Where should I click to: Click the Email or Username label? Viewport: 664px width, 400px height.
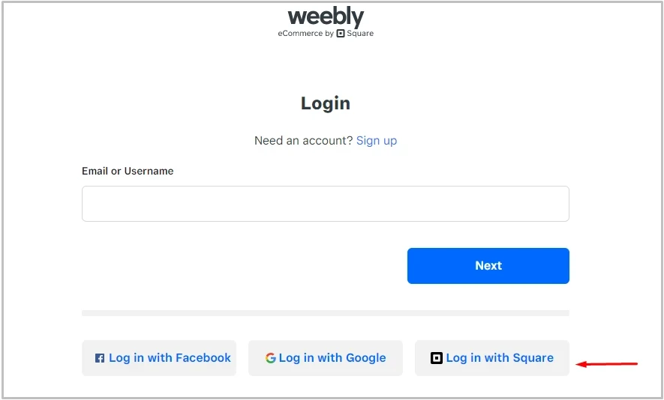coord(128,171)
